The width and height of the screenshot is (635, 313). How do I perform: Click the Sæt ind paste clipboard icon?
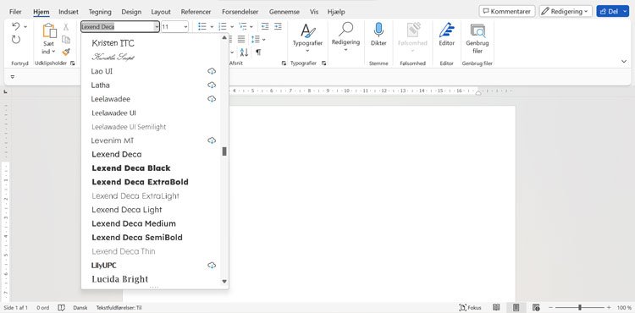tap(49, 31)
